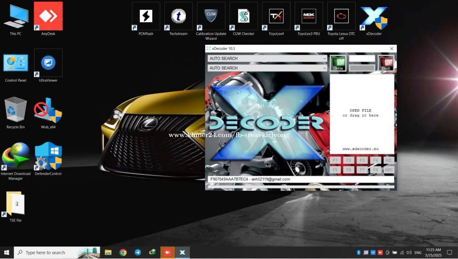The width and height of the screenshot is (458, 259).
Task: Click the Bluetooth tray icon
Action: pos(359,253)
